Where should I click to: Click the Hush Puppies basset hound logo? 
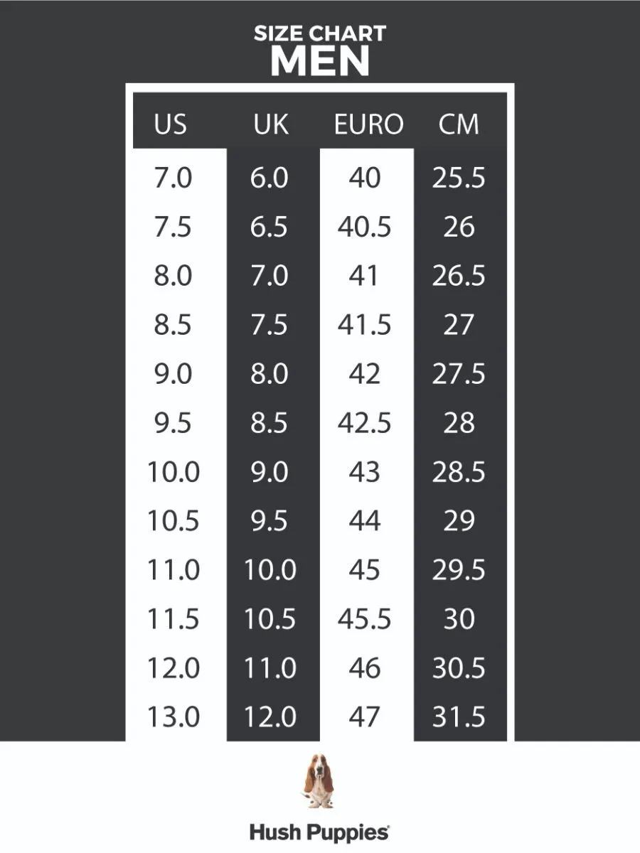[319, 781]
